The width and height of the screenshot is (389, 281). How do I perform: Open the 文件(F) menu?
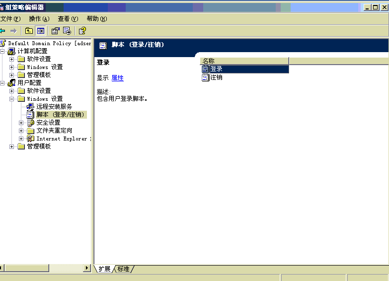[10, 19]
